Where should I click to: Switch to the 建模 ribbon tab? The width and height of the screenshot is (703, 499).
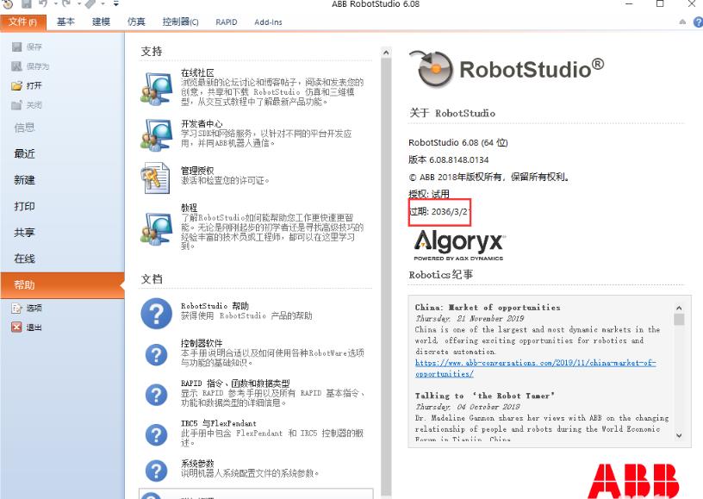coord(101,22)
